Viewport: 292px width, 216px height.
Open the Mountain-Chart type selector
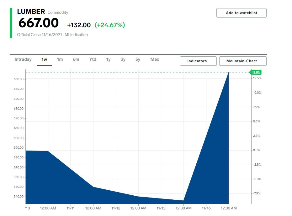[x=242, y=61]
